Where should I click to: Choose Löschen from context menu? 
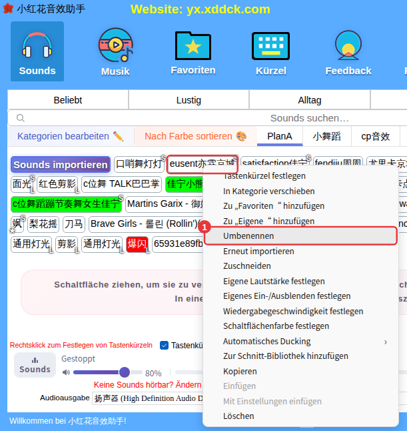click(x=238, y=416)
